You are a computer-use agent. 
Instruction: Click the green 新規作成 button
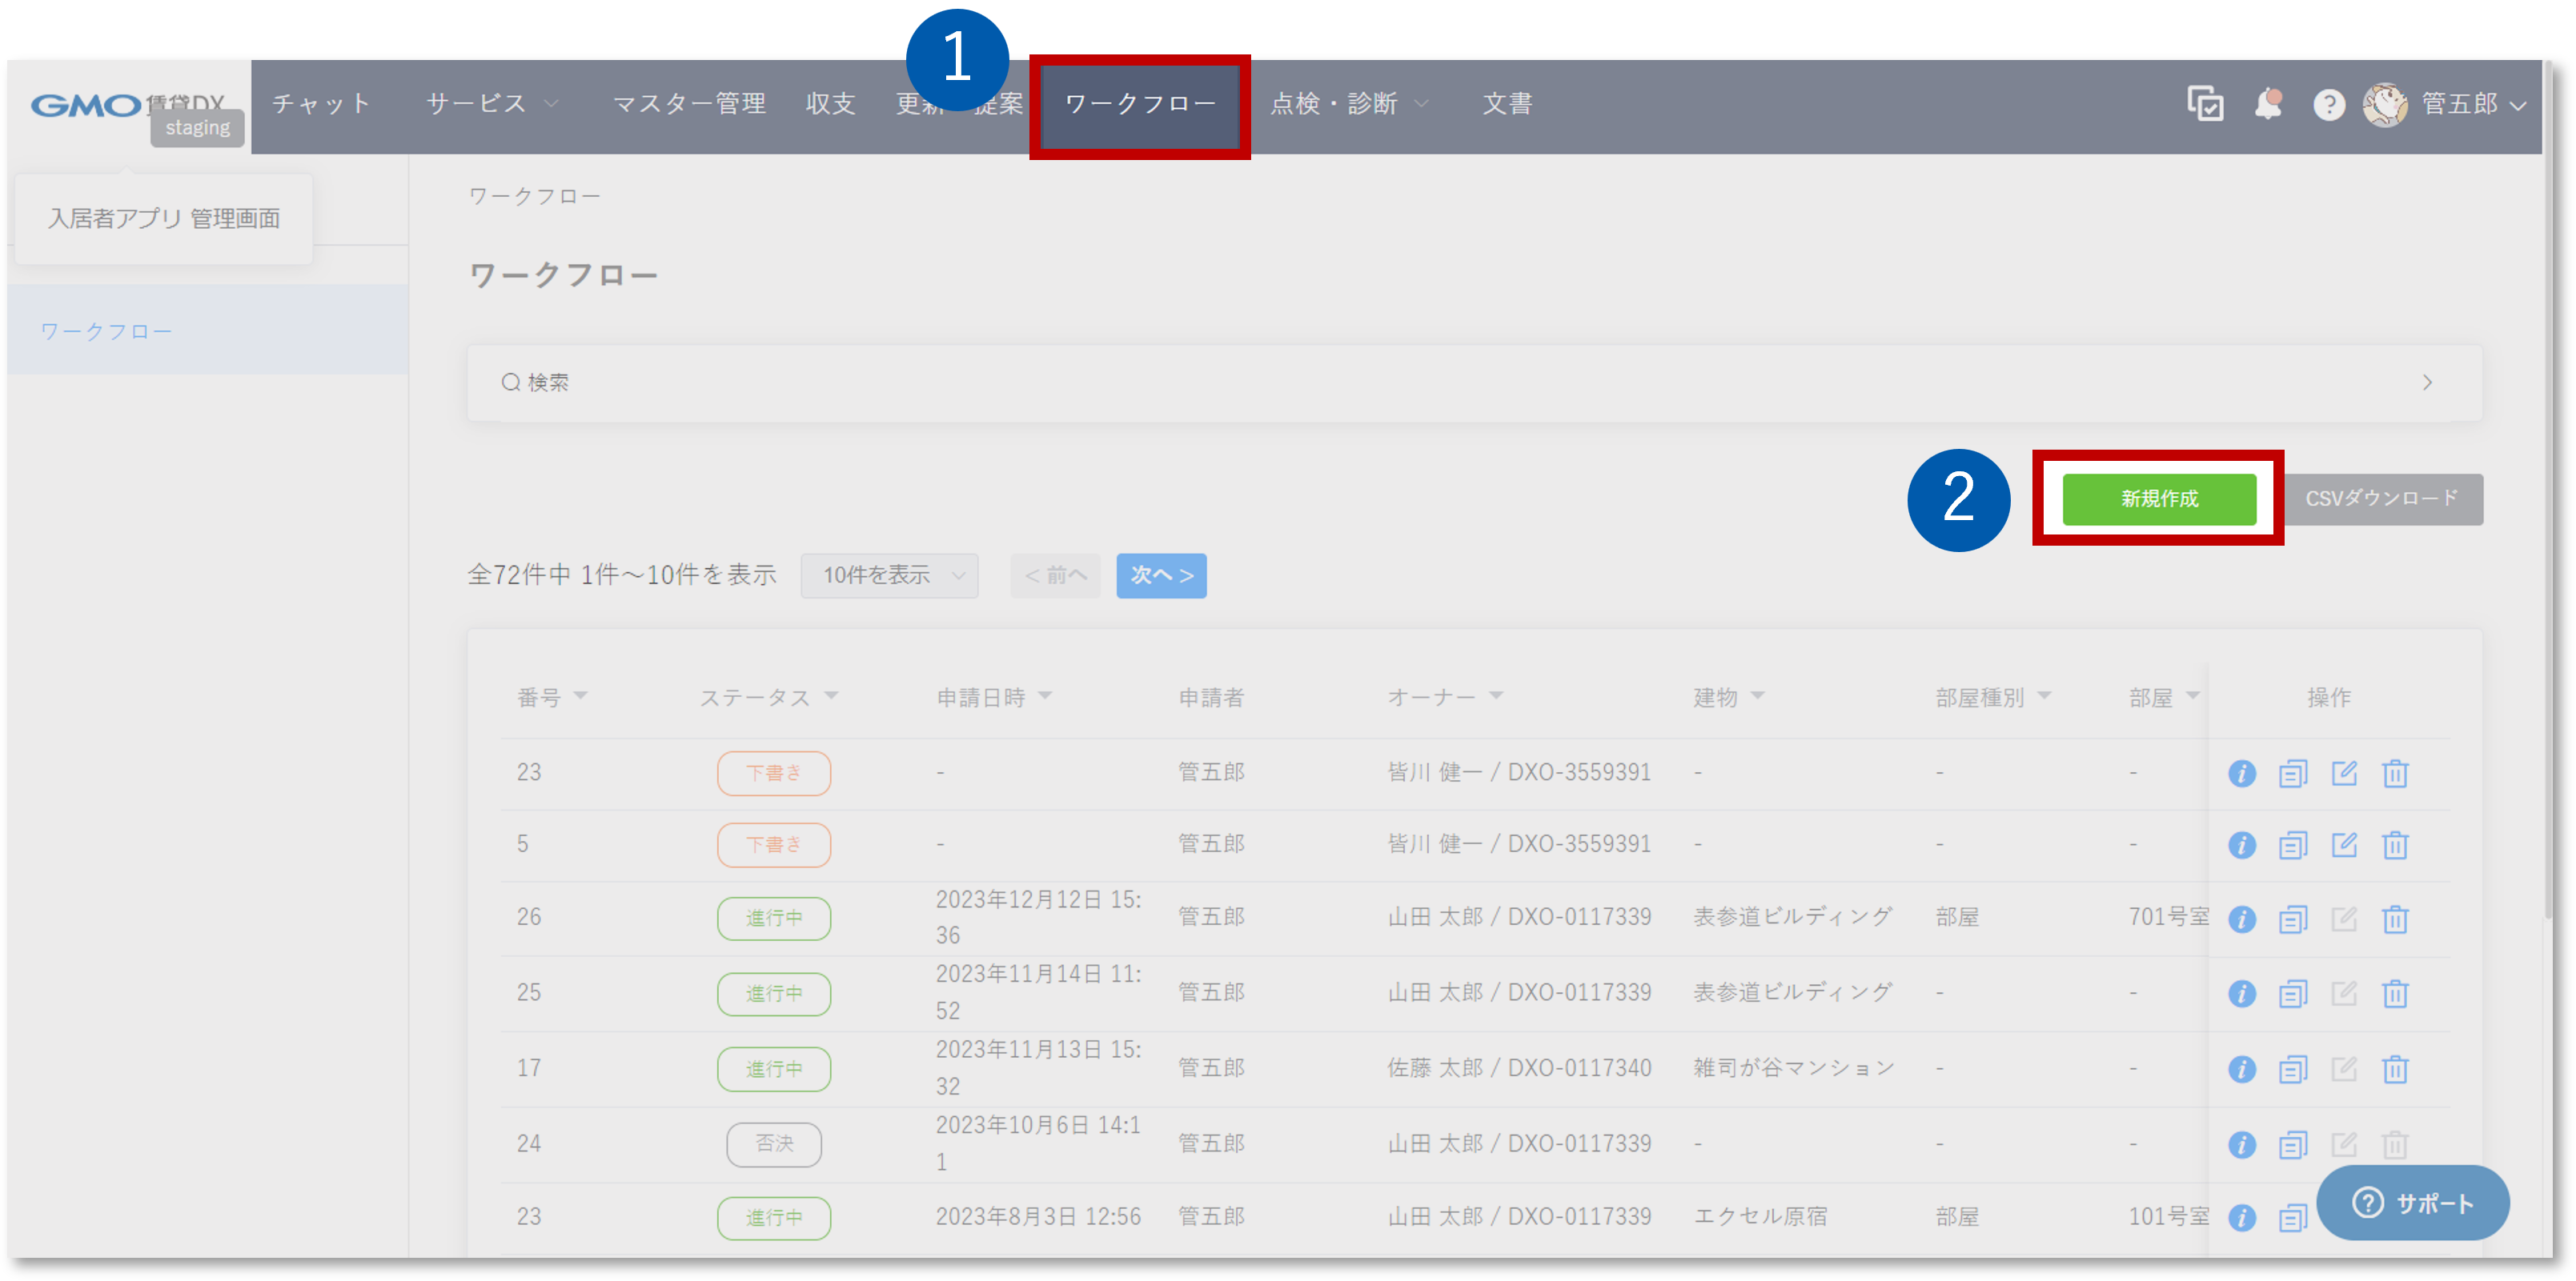2156,499
